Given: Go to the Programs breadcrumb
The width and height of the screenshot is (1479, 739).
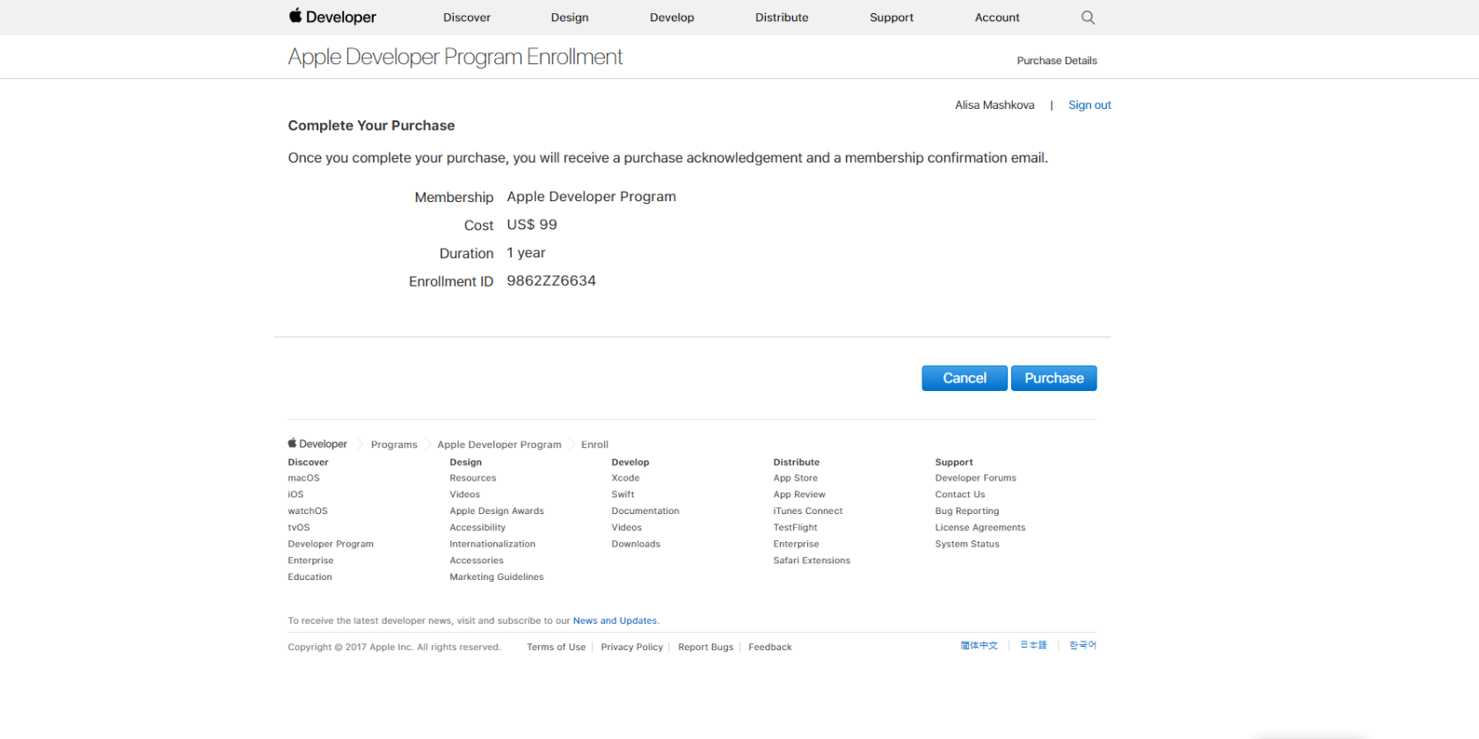Looking at the screenshot, I should point(394,445).
